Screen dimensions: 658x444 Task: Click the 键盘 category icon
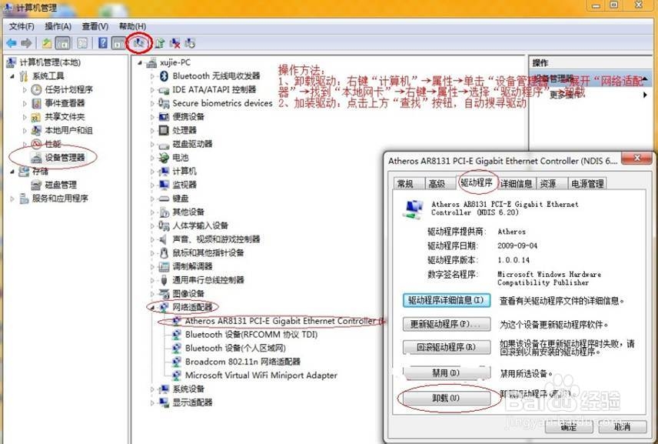(164, 199)
